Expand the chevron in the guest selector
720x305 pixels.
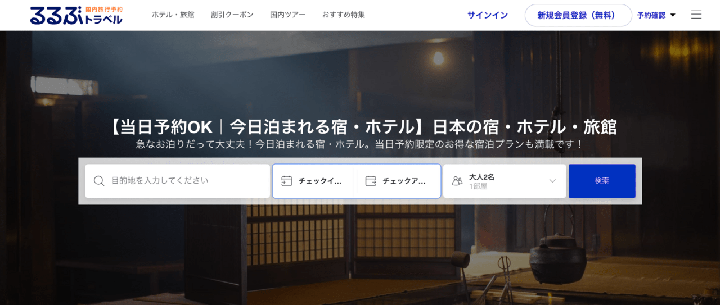coord(552,181)
